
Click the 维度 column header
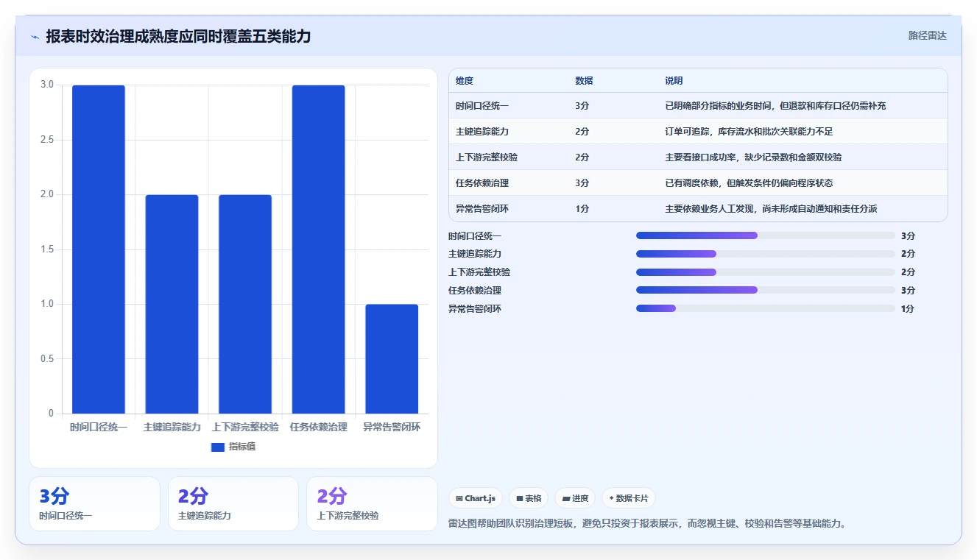click(x=465, y=81)
